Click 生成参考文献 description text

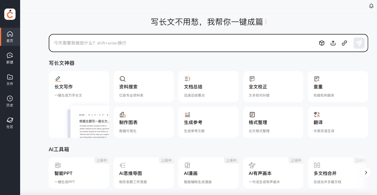[194, 131]
